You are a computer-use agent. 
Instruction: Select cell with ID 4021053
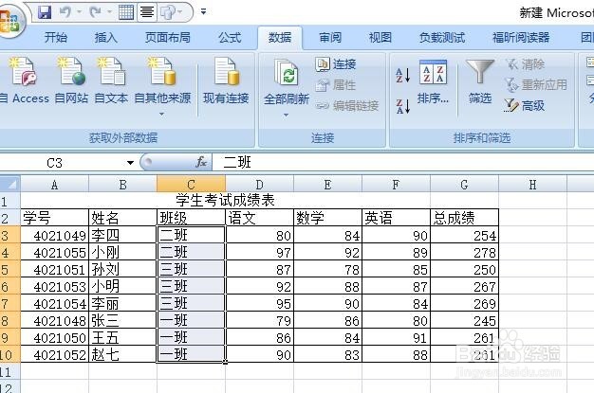pos(54,286)
